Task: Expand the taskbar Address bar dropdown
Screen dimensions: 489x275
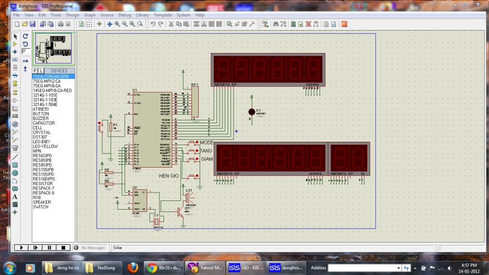Action: tap(399, 268)
